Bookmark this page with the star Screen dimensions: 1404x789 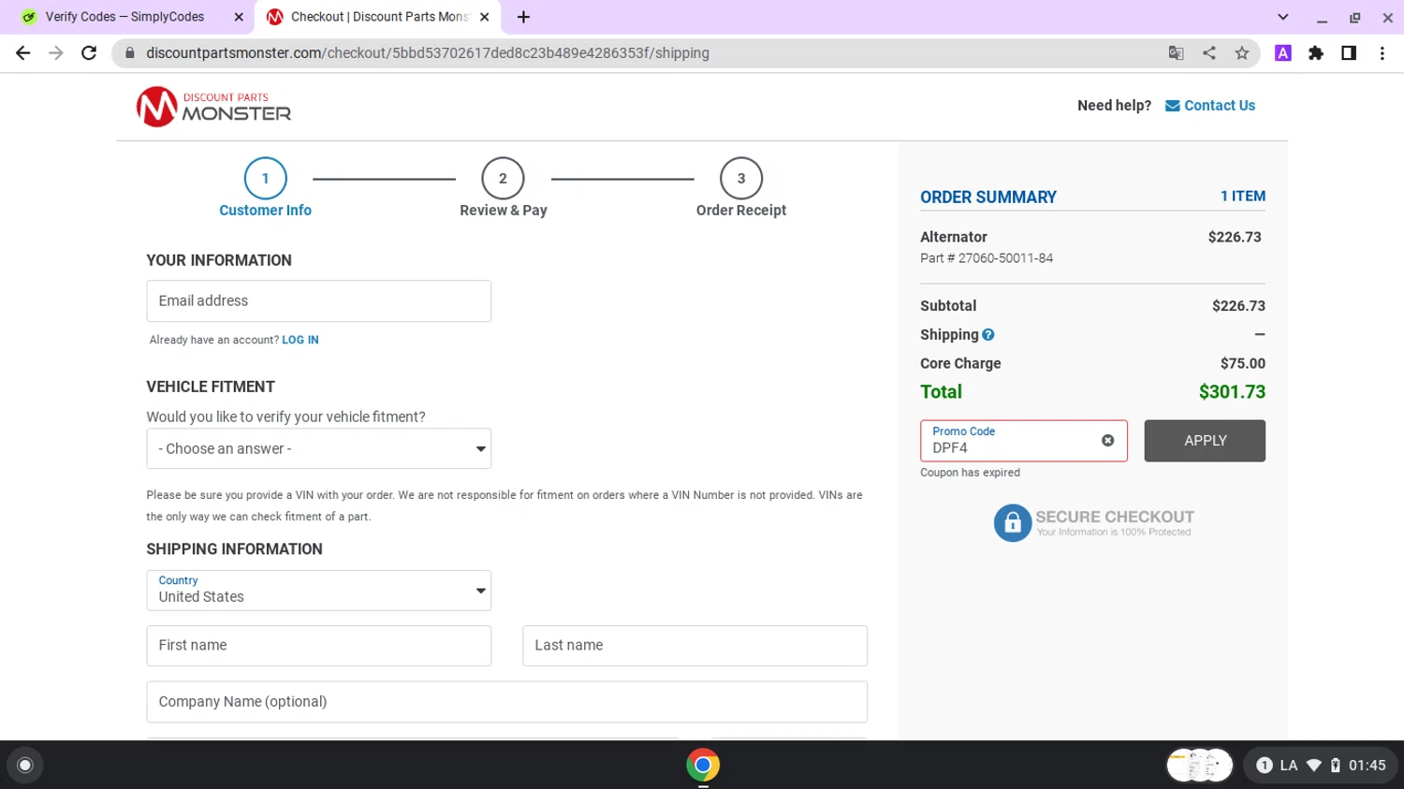click(1242, 53)
